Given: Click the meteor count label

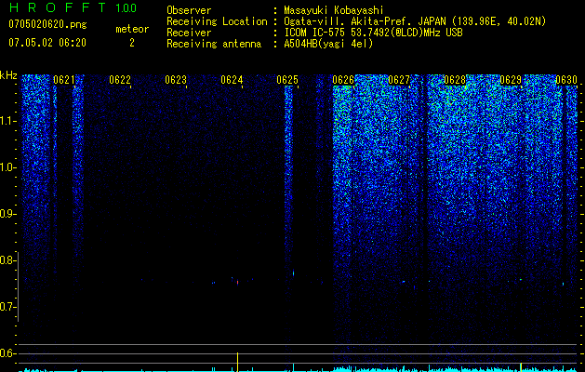Looking at the screenshot, I should [x=132, y=29].
